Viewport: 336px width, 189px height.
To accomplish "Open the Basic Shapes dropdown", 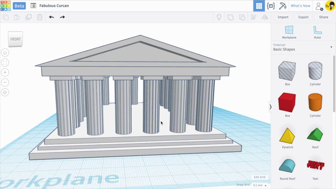I will click(303, 47).
